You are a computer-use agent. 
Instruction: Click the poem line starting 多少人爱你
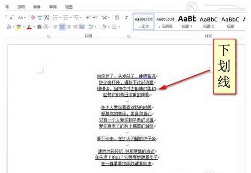(126, 107)
